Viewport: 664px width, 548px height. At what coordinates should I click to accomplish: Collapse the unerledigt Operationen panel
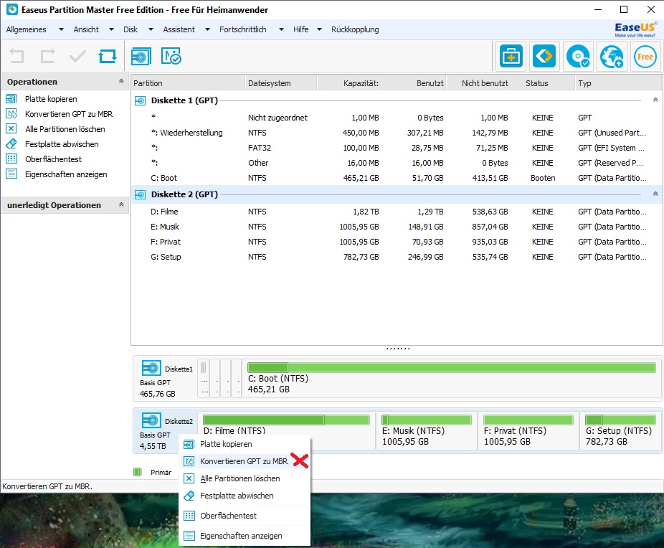coord(121,204)
